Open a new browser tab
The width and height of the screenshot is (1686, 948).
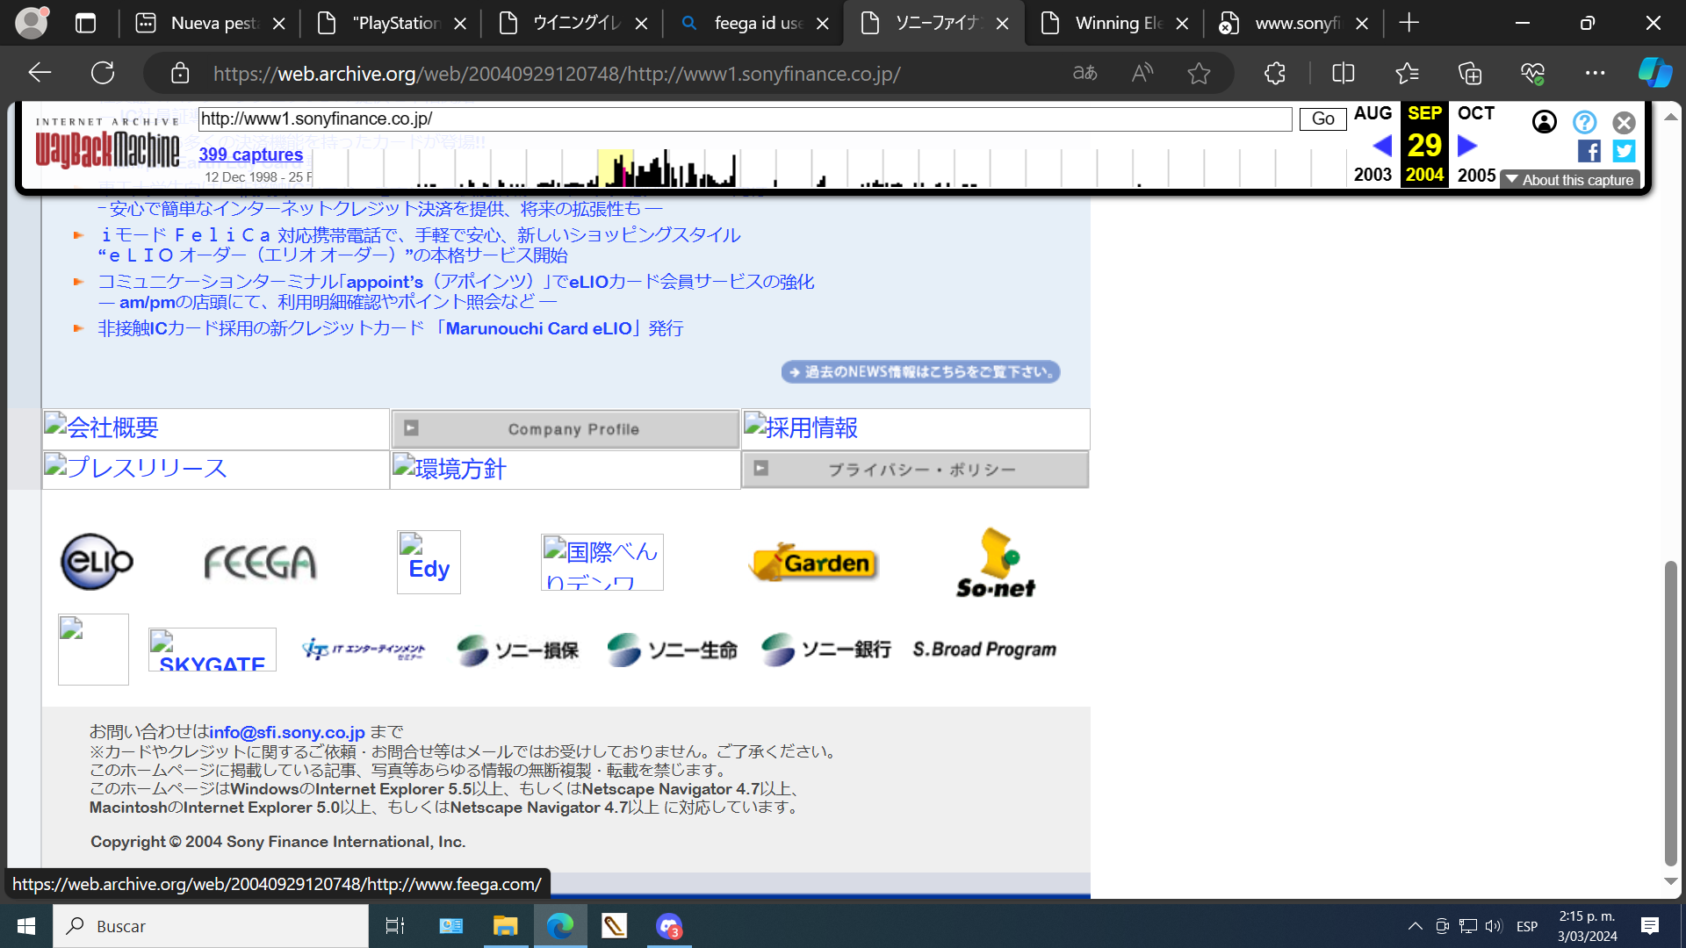1409,23
